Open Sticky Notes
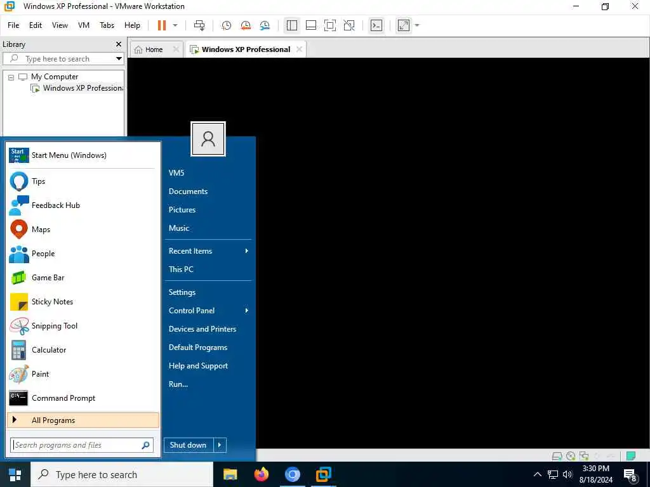Screen dimensions: 650x487 click(x=83, y=302)
